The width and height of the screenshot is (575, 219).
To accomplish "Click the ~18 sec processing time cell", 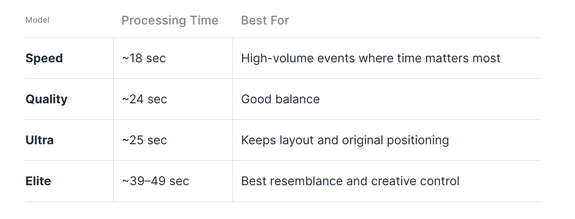I will (x=144, y=58).
